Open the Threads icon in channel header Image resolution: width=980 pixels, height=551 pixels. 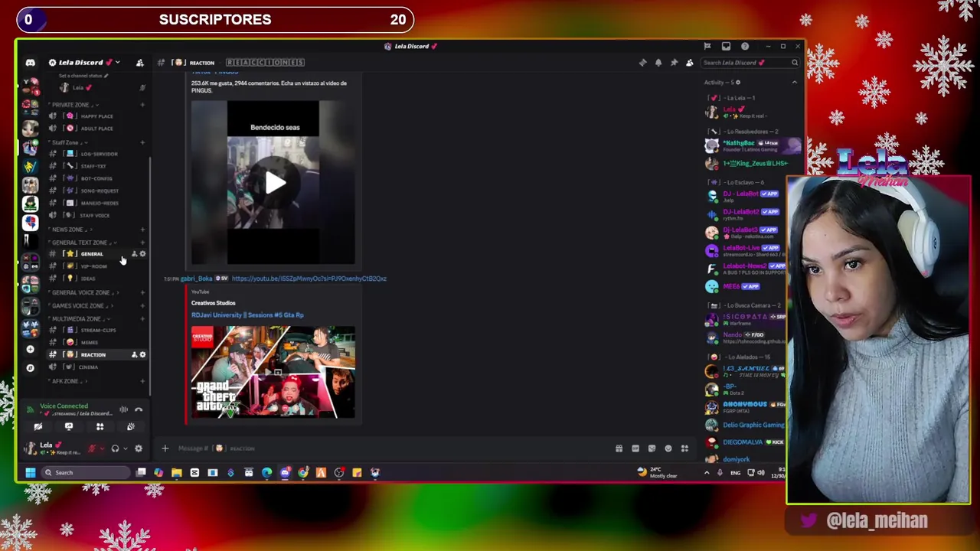pos(642,63)
